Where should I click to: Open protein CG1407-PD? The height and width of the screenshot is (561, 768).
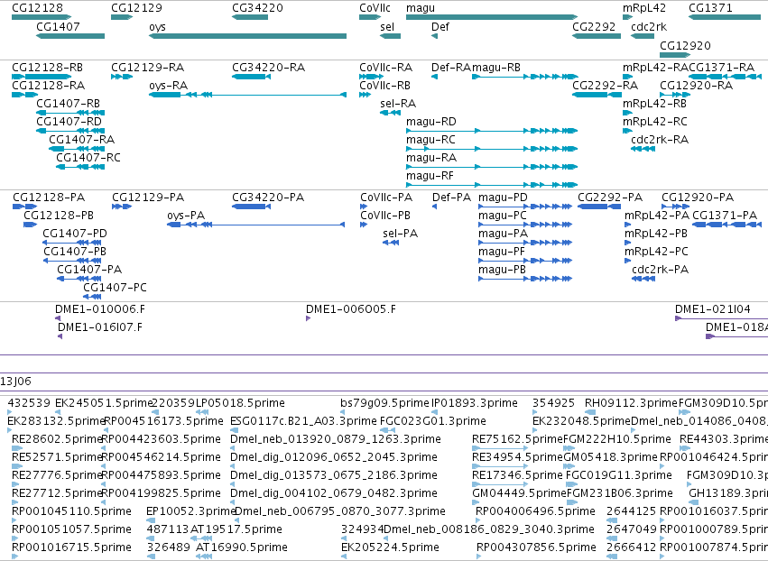click(x=75, y=234)
